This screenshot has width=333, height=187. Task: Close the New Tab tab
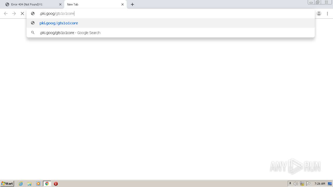coord(123,4)
